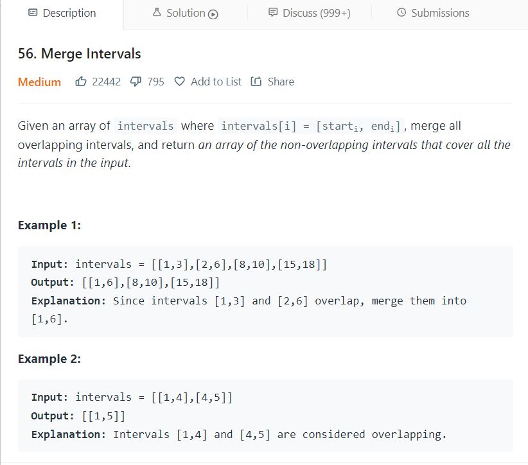
Task: Click the Medium difficulty label
Action: tap(39, 82)
